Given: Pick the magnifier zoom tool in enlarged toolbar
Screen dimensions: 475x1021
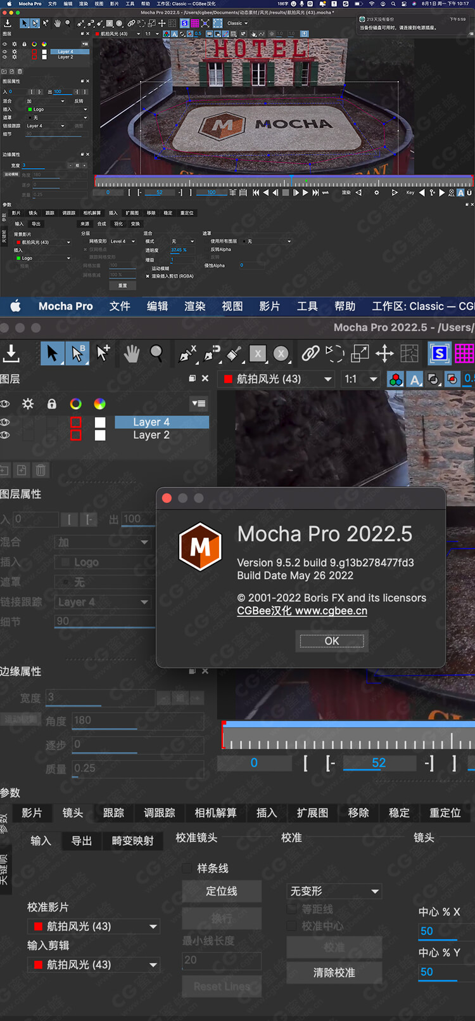Looking at the screenshot, I should [156, 353].
